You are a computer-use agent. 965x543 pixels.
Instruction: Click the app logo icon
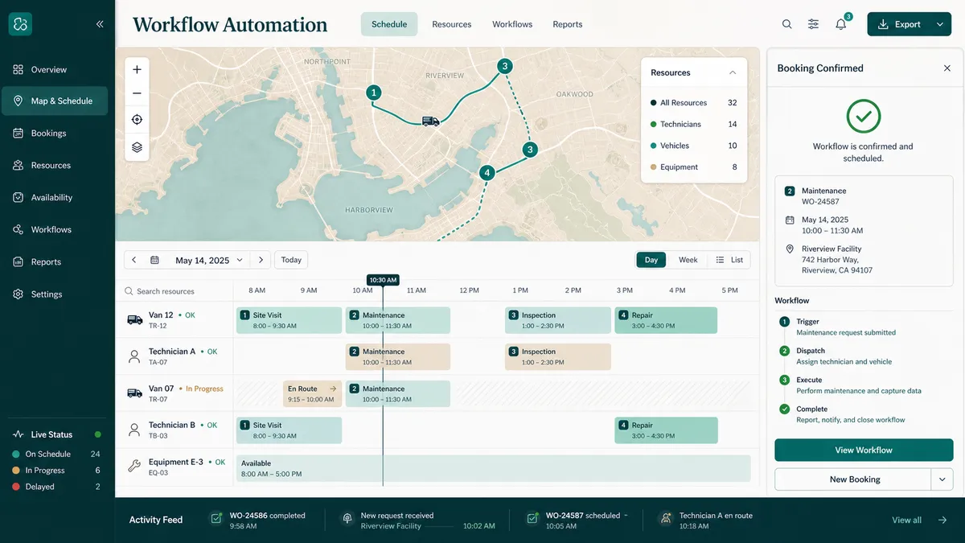click(x=20, y=24)
